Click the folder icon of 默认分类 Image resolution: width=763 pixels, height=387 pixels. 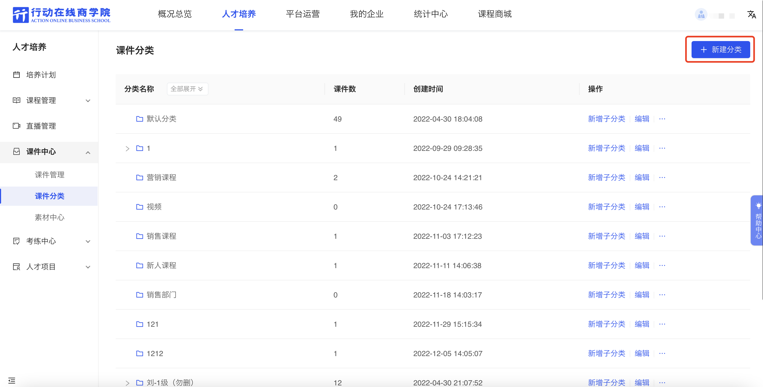[139, 119]
